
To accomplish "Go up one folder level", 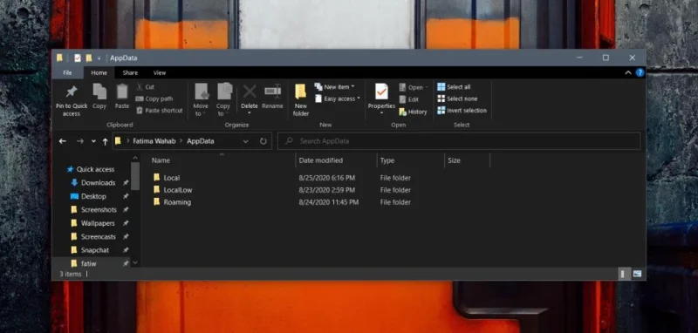I will [105, 141].
